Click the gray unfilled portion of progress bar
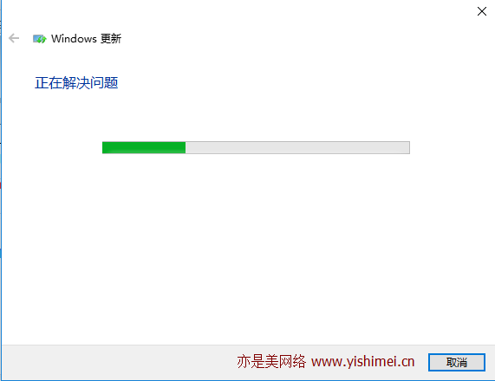The height and width of the screenshot is (381, 495). (x=297, y=147)
